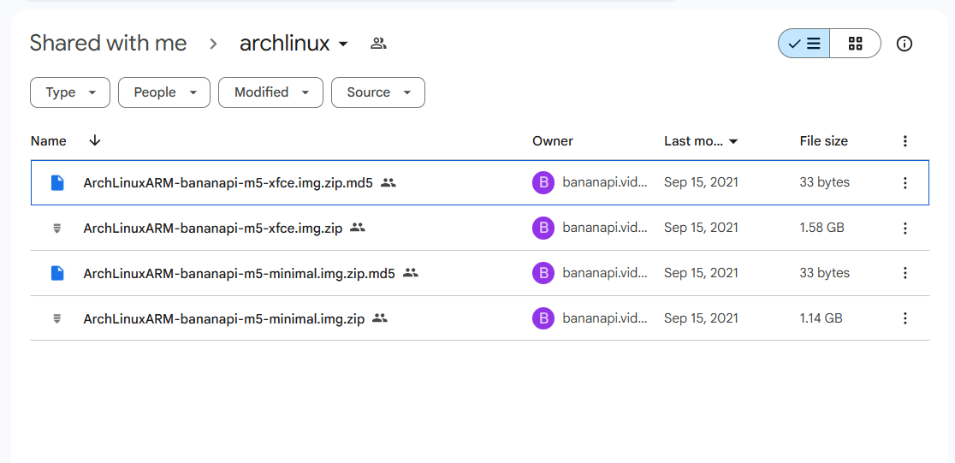Open the Type filter dropdown

(x=70, y=92)
